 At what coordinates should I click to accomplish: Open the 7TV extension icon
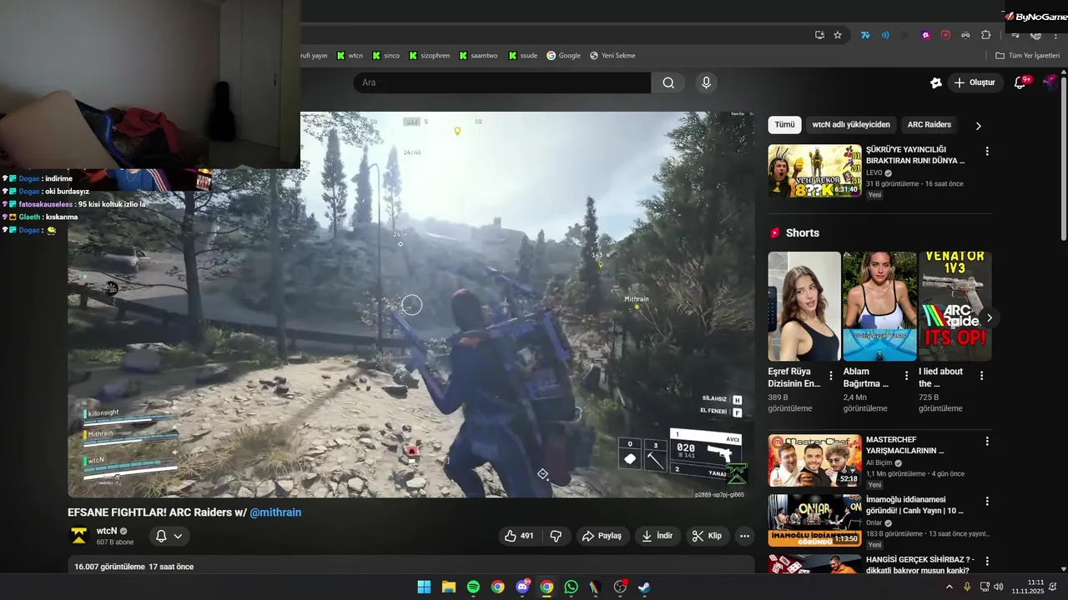866,35
